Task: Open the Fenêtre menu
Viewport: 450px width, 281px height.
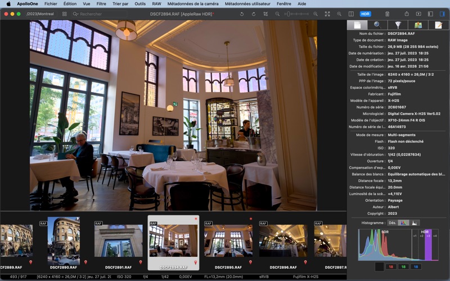Action: [284, 4]
